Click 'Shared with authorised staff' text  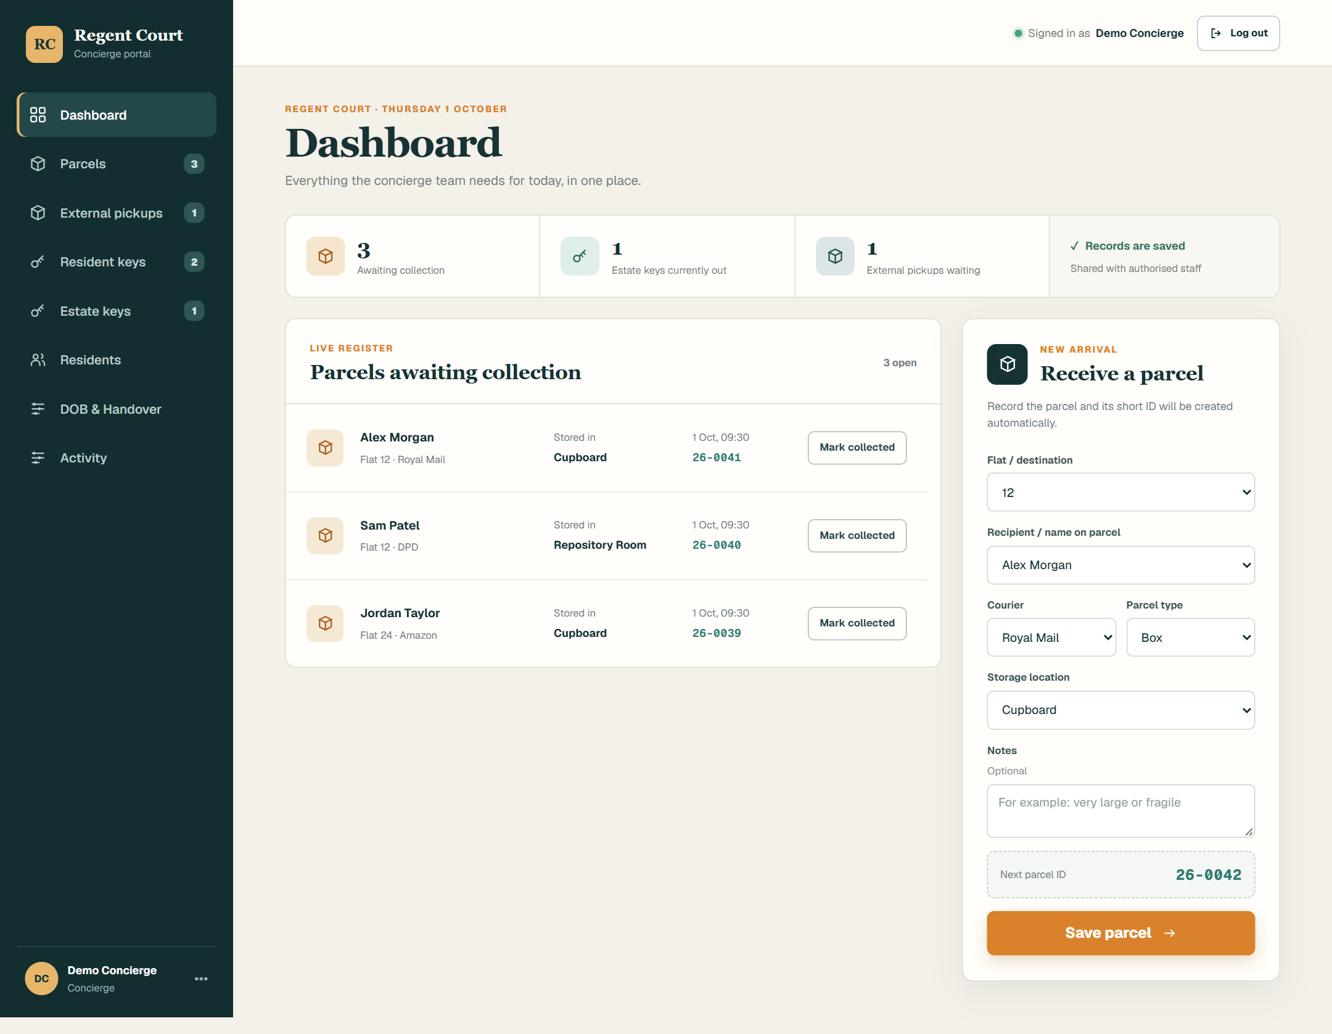pos(1136,268)
